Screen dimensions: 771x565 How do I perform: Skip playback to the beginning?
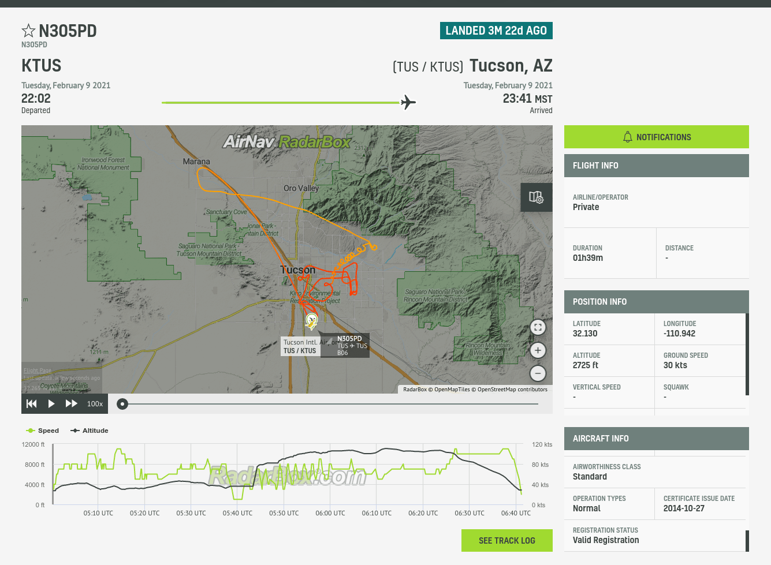click(32, 403)
